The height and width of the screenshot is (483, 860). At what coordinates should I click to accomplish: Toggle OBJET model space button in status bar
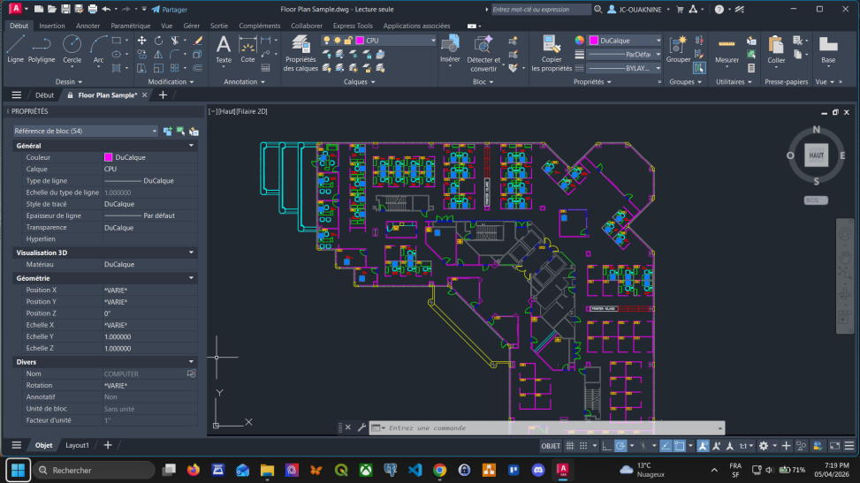[551, 446]
